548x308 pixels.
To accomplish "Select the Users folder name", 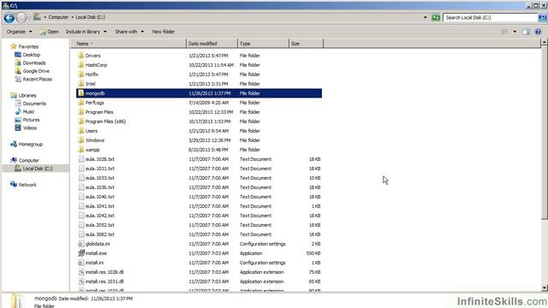I will point(92,131).
